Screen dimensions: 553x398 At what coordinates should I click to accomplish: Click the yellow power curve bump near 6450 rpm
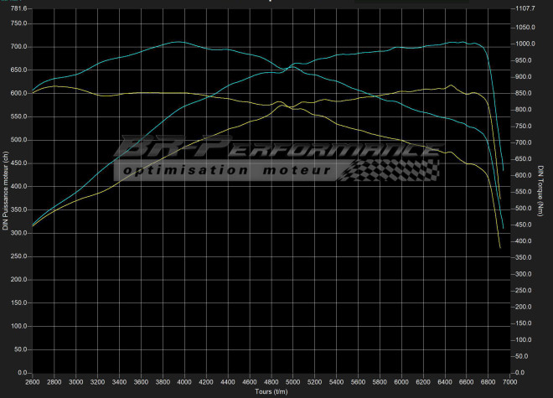pos(451,85)
